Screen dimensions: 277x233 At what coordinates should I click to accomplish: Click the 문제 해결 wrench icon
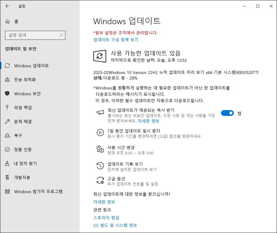[7, 121]
